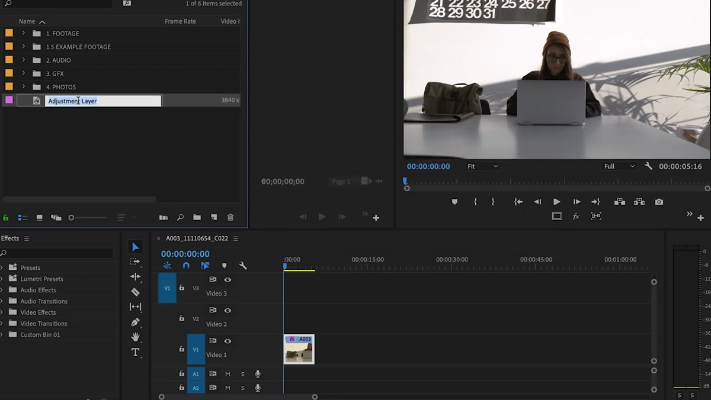This screenshot has width=711, height=400.
Task: Expand Lumetri Presets in Effects
Action: pos(2,279)
